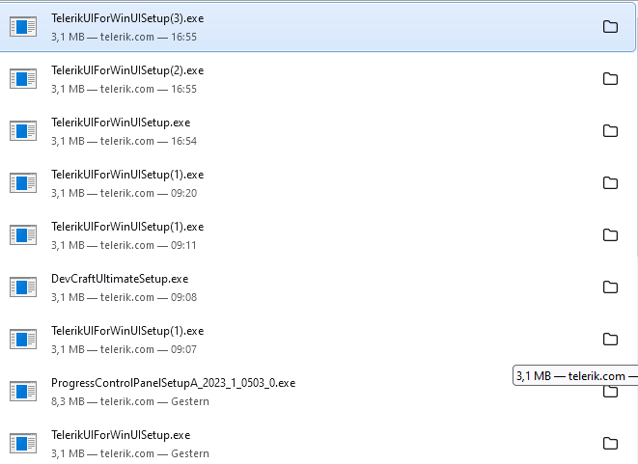The width and height of the screenshot is (638, 464).
Task: Open the TelerikUIForWinUISetup.exe name downloaded Gestern
Action: click(121, 435)
